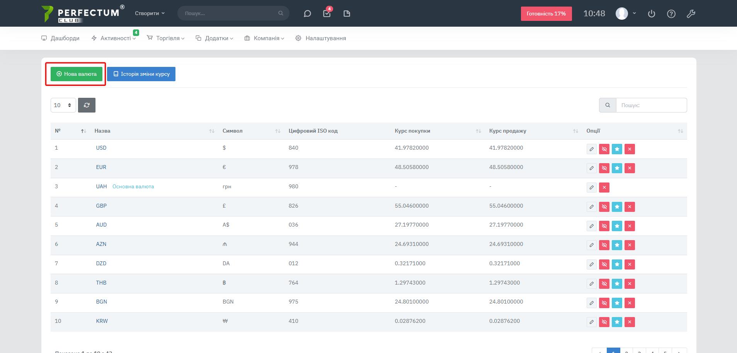Click the refresh table button
The width and height of the screenshot is (737, 353).
coord(87,105)
